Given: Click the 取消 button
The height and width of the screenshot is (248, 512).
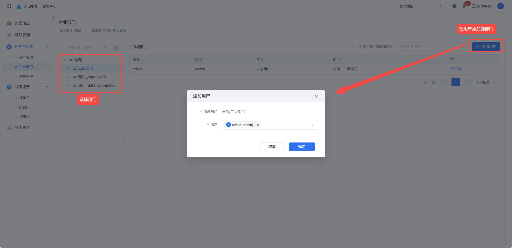Looking at the screenshot, I should pyautogui.click(x=272, y=147).
